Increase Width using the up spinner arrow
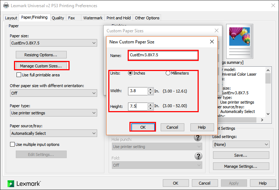 pyautogui.click(x=151, y=89)
